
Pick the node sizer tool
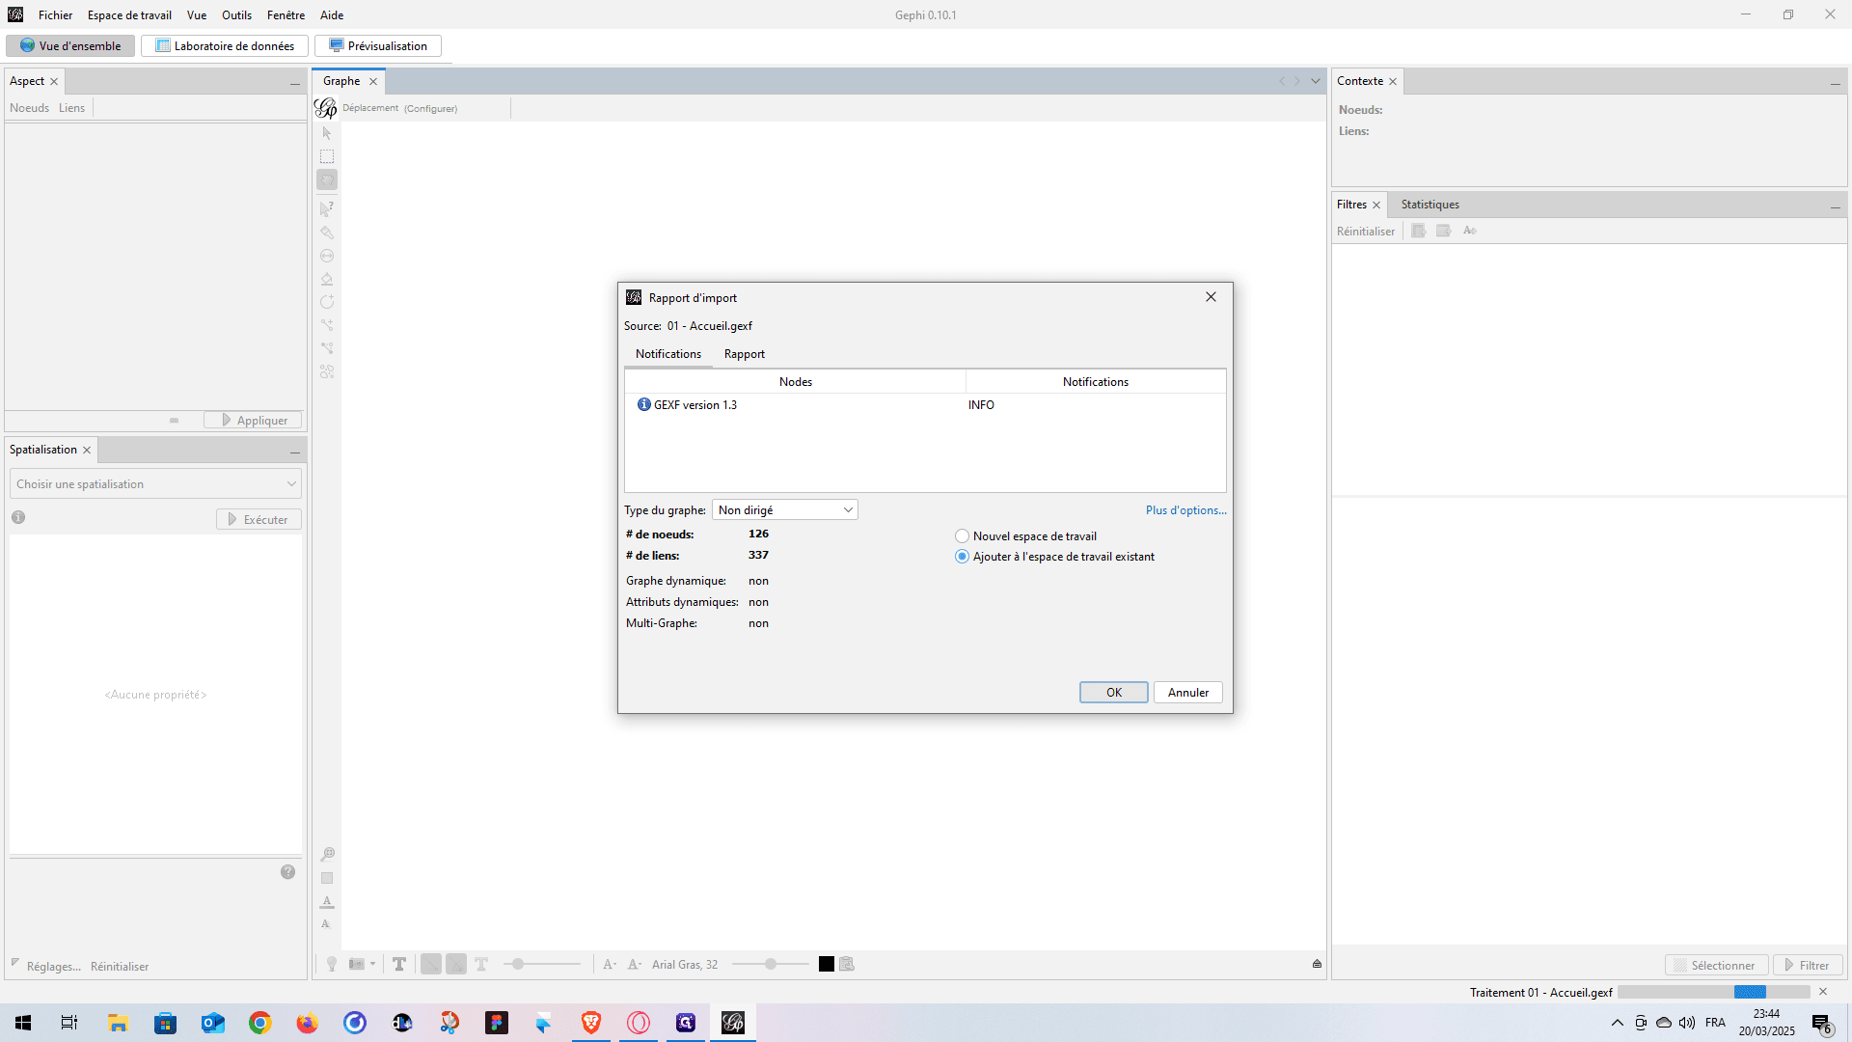tap(327, 256)
